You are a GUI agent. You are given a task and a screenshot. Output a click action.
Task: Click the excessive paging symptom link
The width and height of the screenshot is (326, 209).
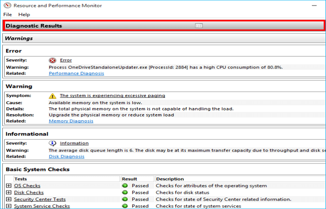[x=112, y=96]
